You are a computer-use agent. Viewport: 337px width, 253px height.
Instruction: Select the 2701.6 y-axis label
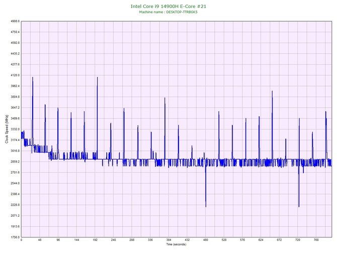tap(15, 173)
